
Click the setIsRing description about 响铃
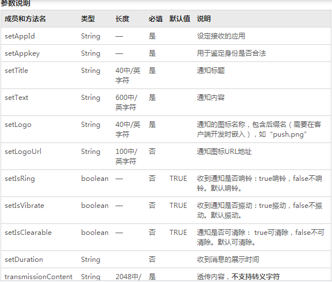[x=260, y=183]
